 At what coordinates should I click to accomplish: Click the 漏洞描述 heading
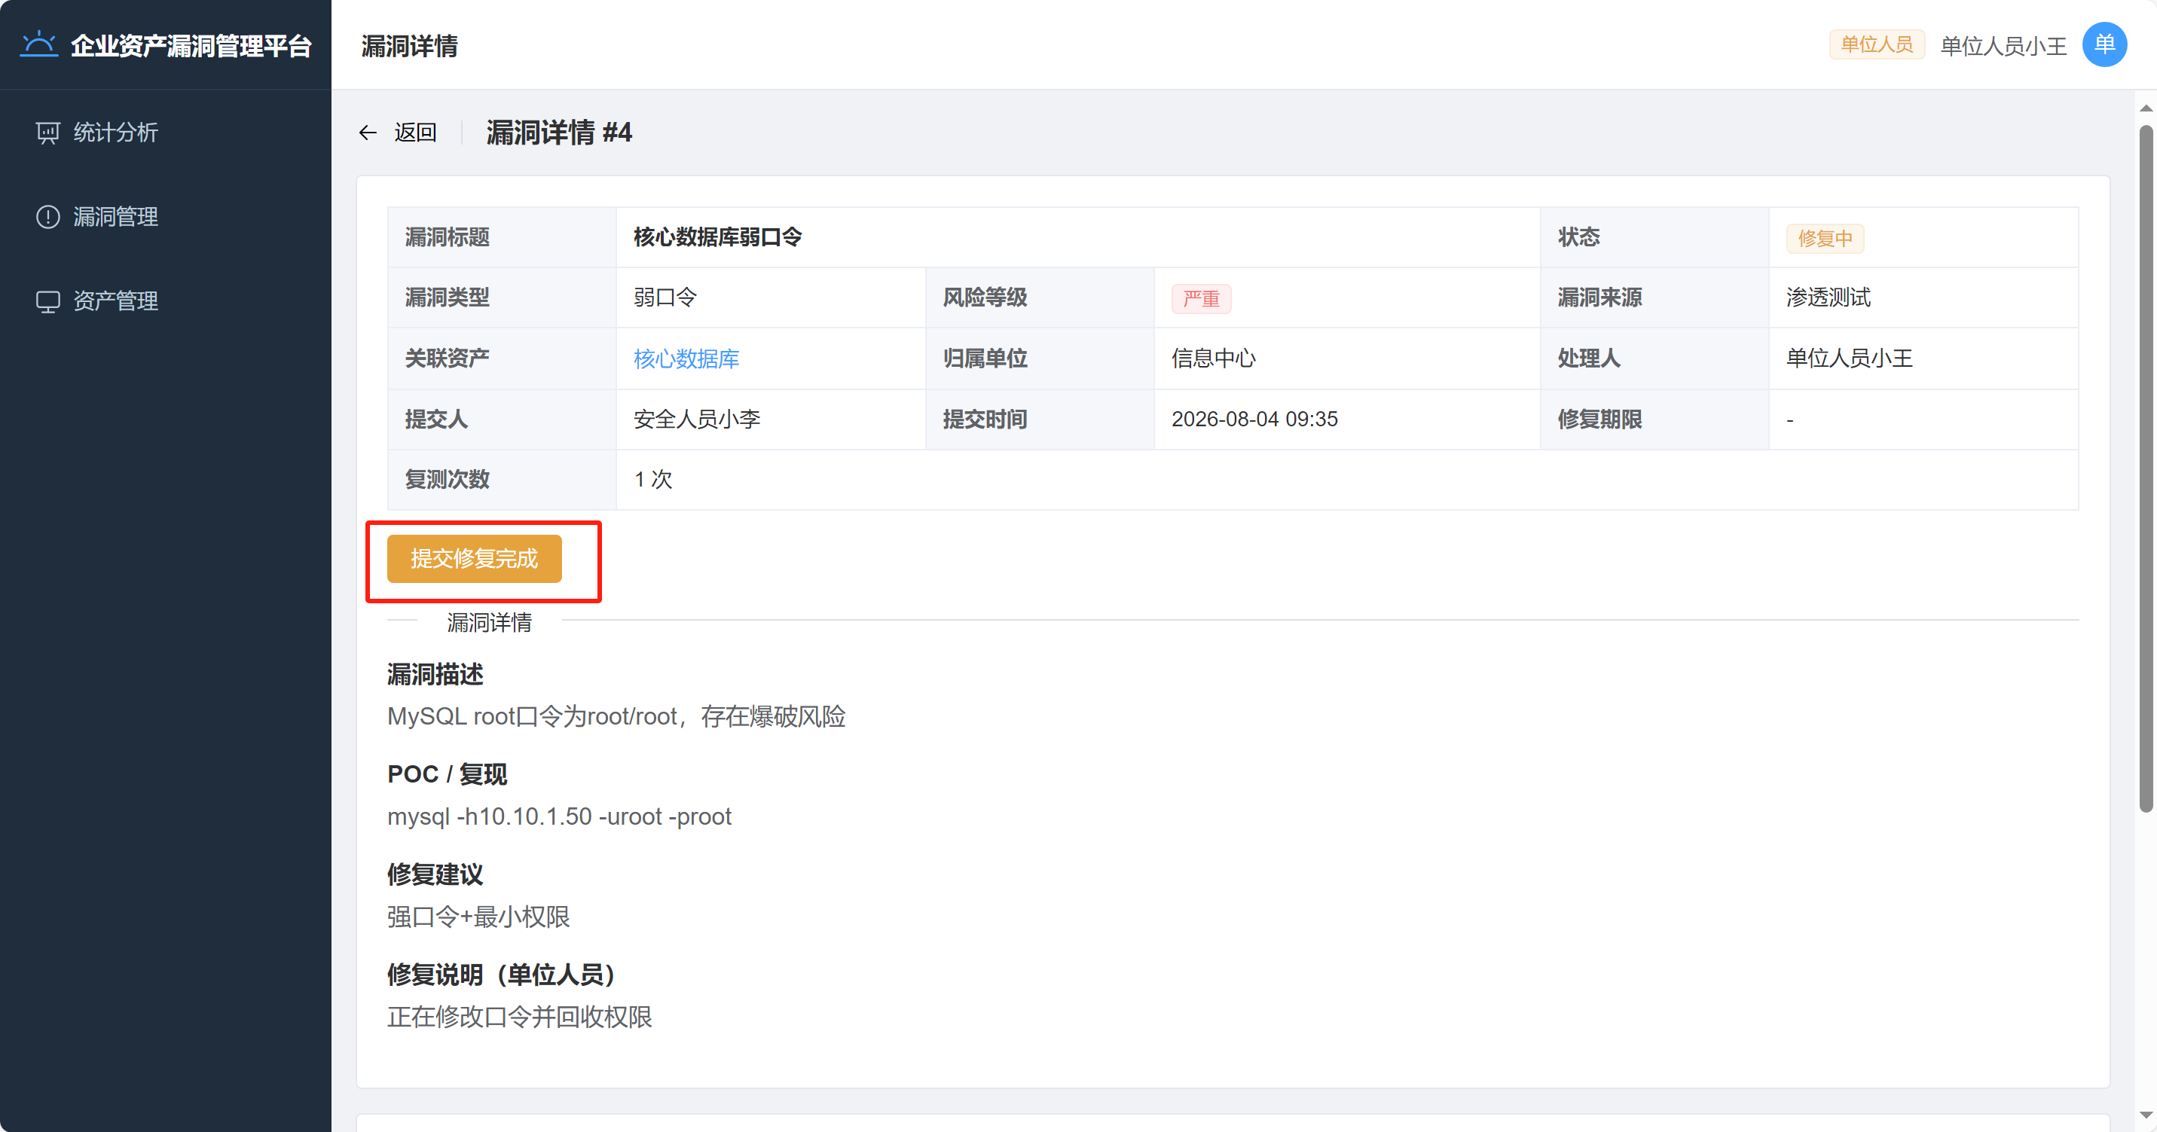click(435, 675)
